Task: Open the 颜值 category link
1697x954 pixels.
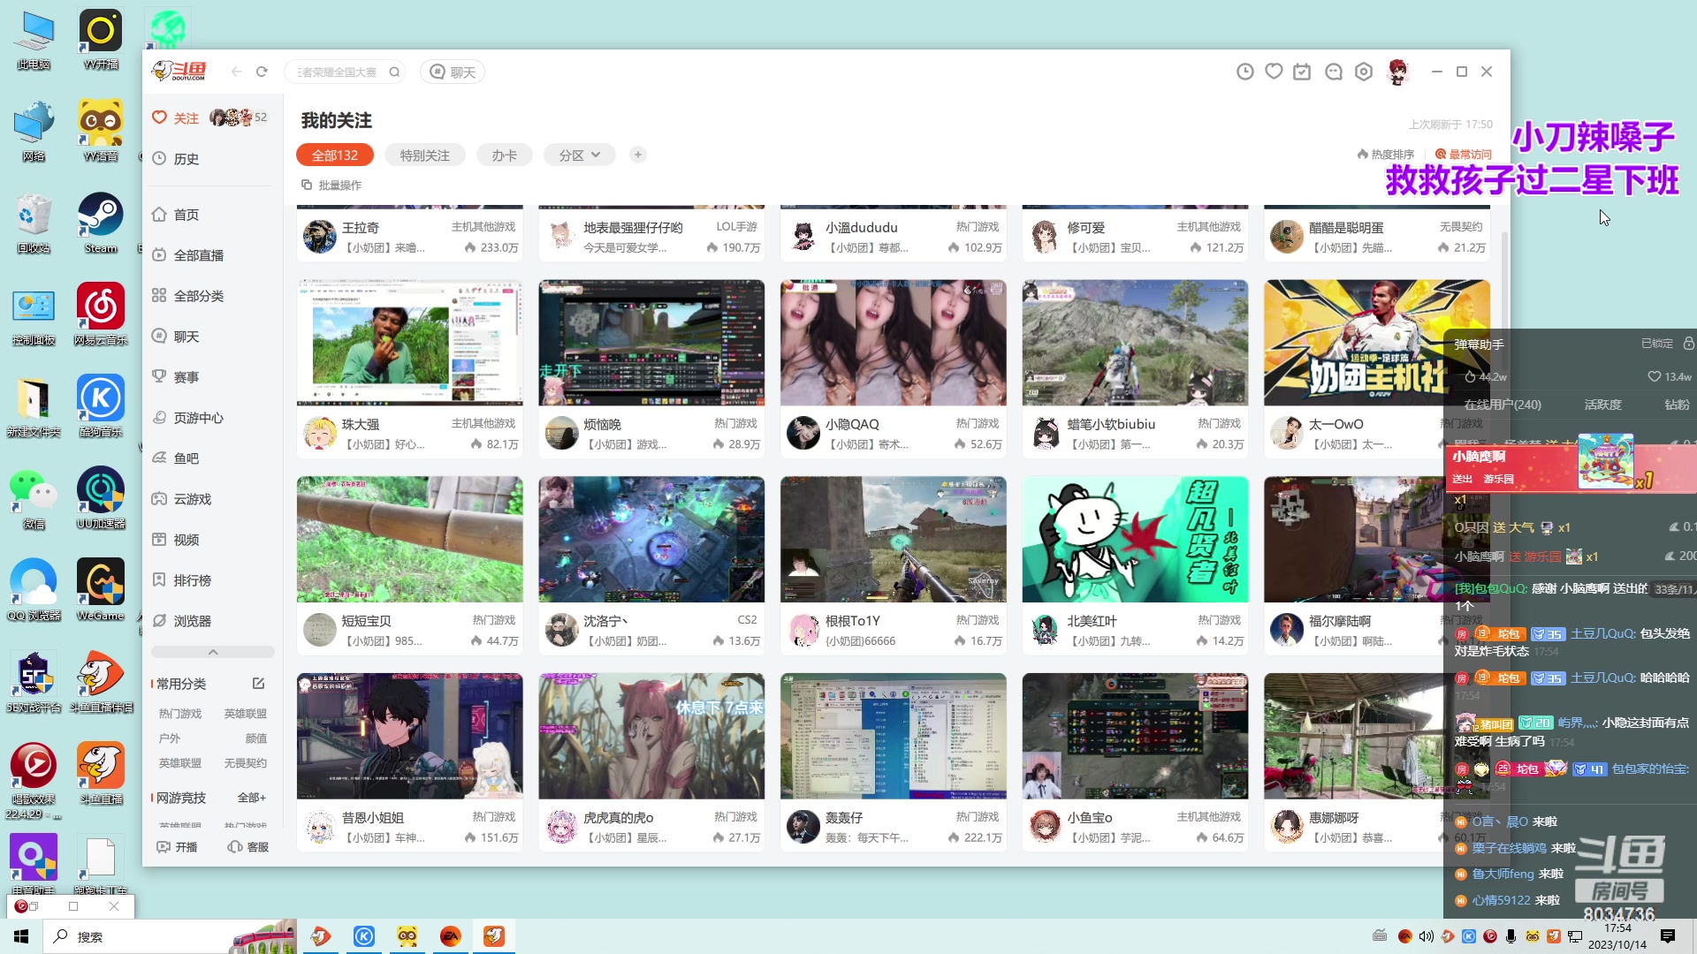Action: 256,738
